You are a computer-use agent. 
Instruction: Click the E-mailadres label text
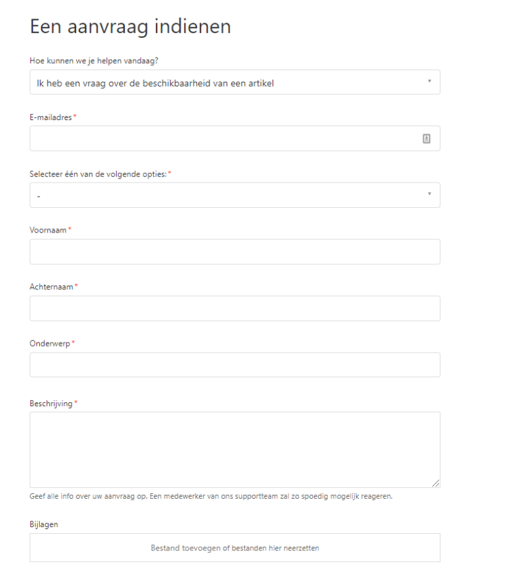point(51,117)
